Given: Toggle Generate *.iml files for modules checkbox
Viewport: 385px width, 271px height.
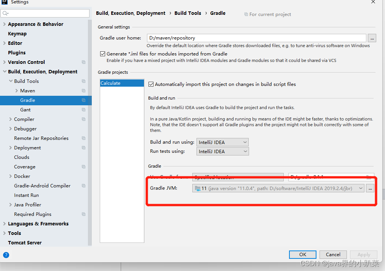Looking at the screenshot, I should point(103,54).
